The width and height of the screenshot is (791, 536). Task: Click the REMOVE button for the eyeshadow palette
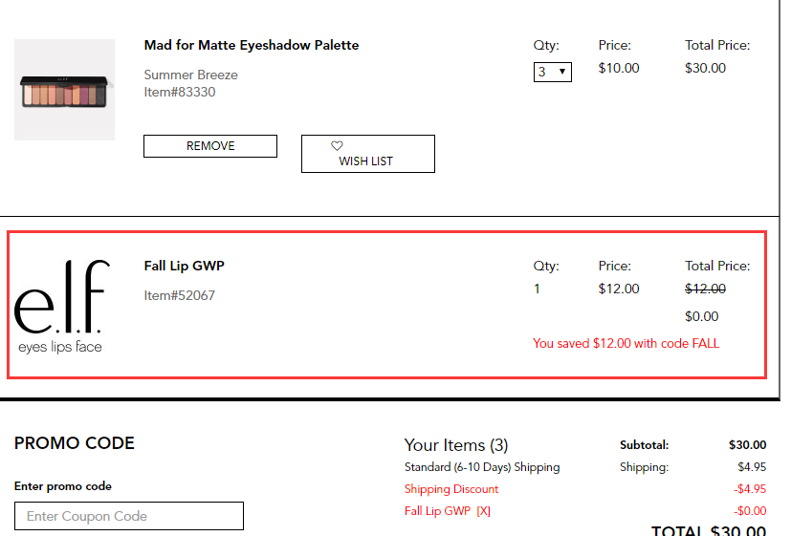point(210,146)
